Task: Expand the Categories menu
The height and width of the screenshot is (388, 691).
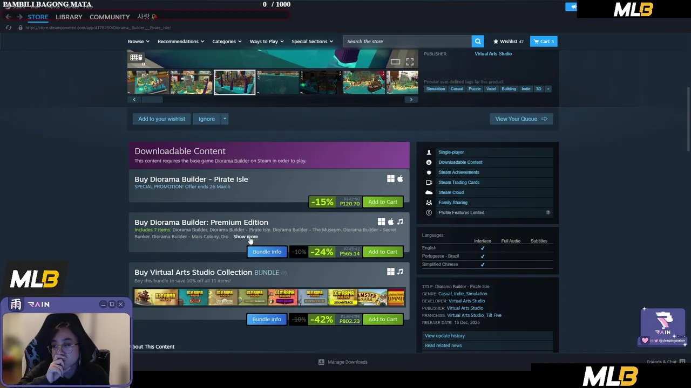Action: click(x=227, y=41)
